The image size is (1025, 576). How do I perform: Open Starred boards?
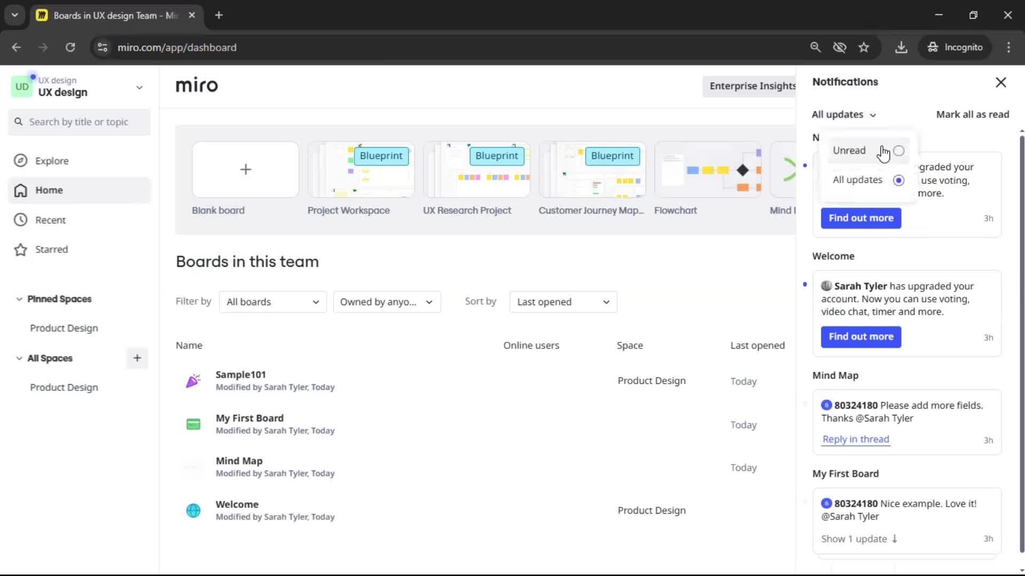click(x=80, y=250)
